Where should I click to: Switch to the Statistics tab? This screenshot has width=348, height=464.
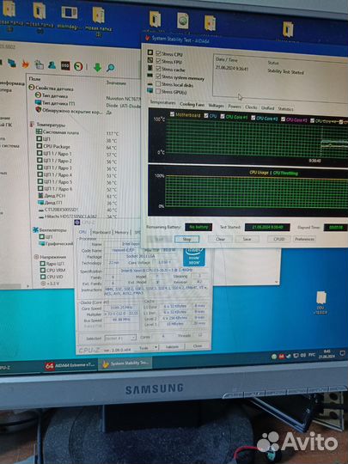(x=285, y=108)
